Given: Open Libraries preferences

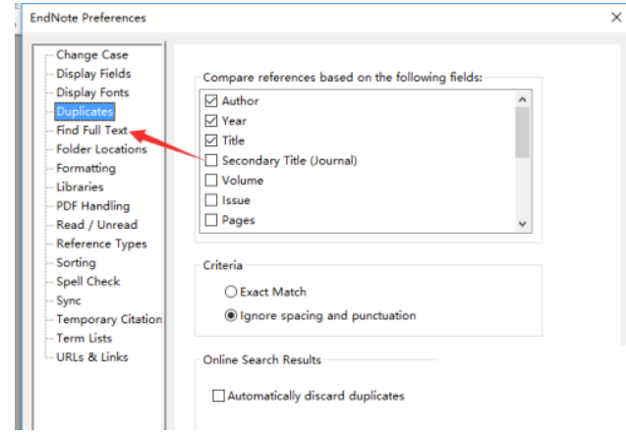Looking at the screenshot, I should (80, 187).
